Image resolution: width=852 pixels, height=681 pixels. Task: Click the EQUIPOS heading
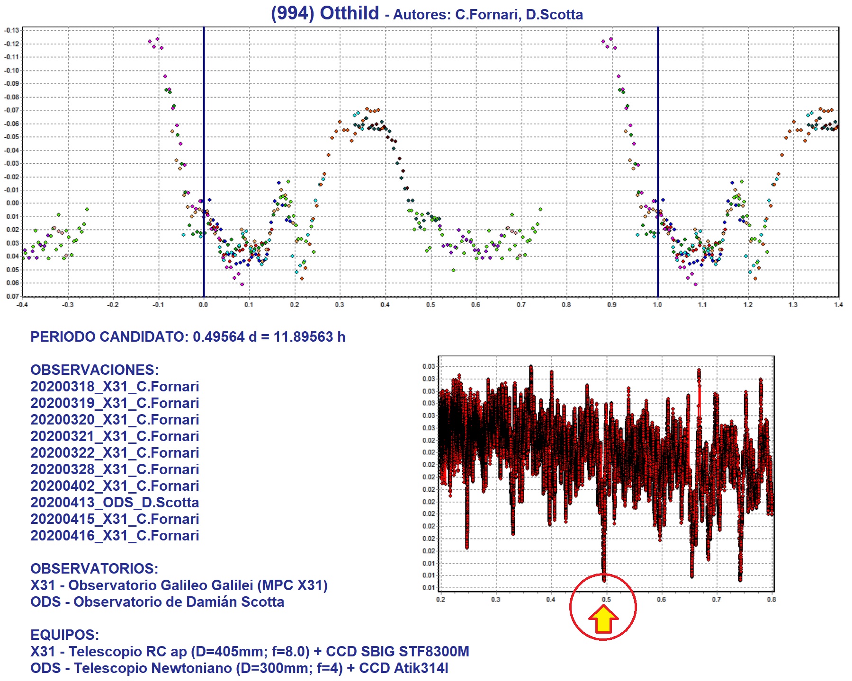(64, 635)
